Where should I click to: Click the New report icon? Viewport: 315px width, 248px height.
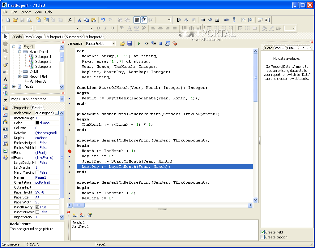[8, 20]
